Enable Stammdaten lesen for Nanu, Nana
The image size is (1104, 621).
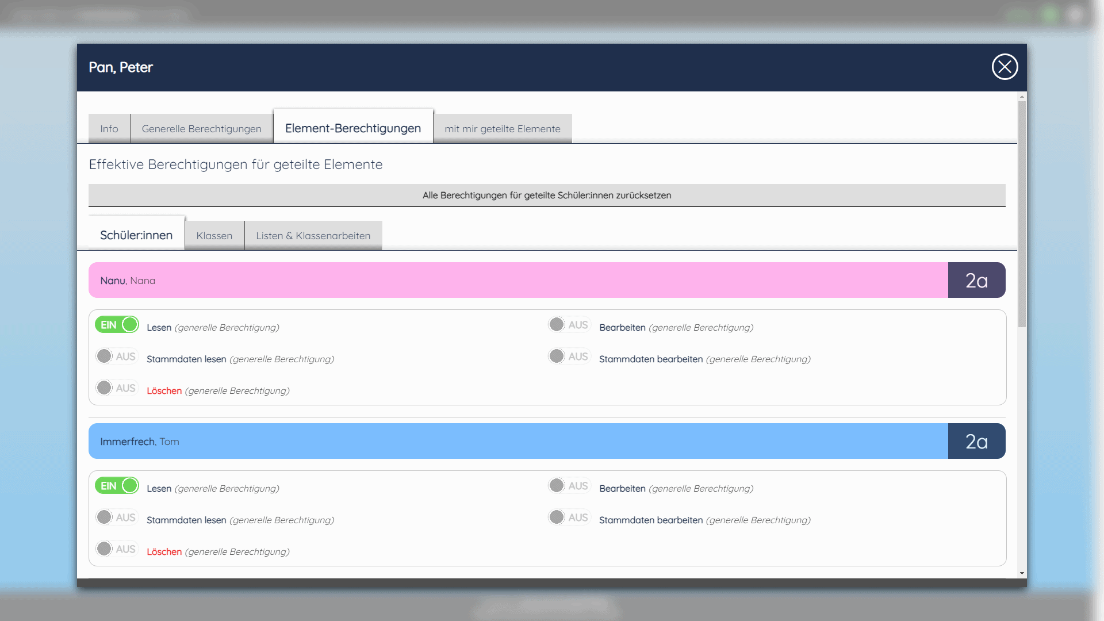117,356
